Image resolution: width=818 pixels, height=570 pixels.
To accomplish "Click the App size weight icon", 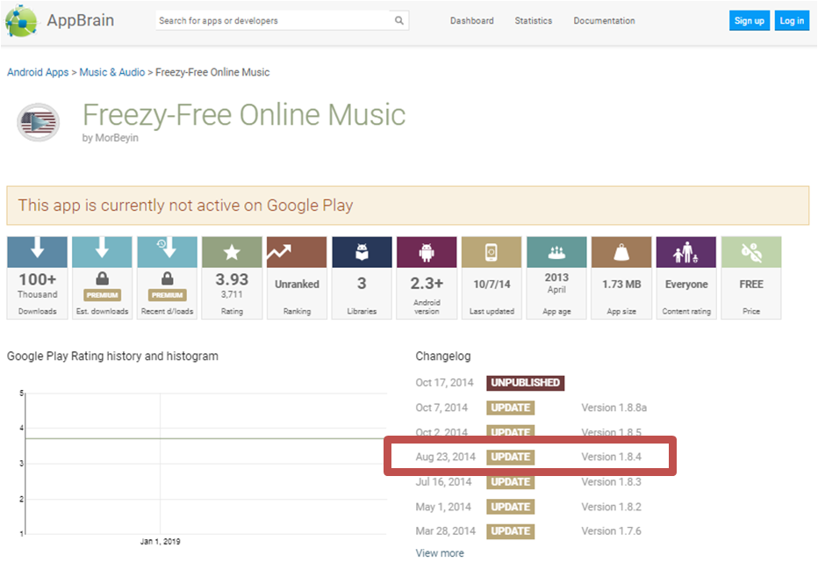I will (621, 252).
